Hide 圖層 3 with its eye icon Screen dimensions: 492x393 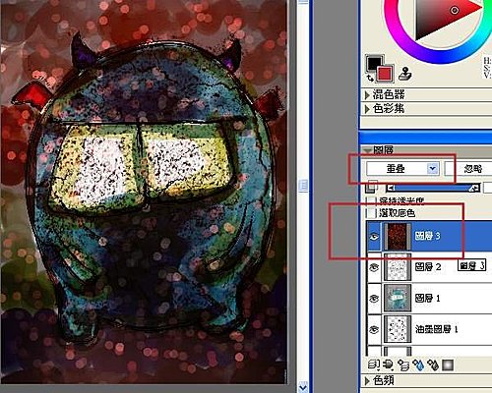coord(374,236)
